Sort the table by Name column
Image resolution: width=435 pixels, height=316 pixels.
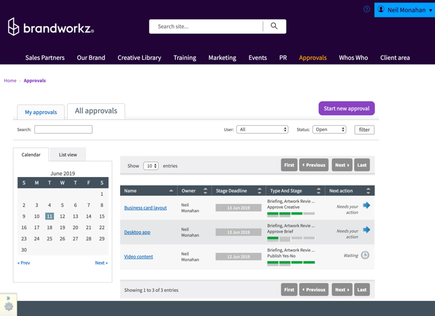[148, 191]
